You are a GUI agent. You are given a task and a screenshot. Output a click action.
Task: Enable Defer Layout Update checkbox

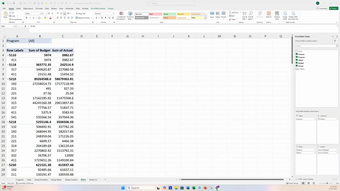pos(297,179)
